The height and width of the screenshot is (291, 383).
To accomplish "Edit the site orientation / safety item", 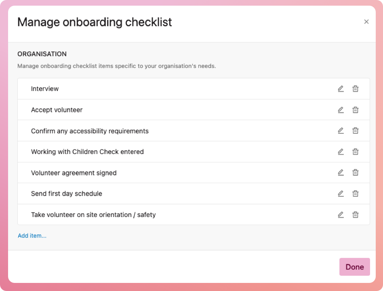I will click(341, 215).
